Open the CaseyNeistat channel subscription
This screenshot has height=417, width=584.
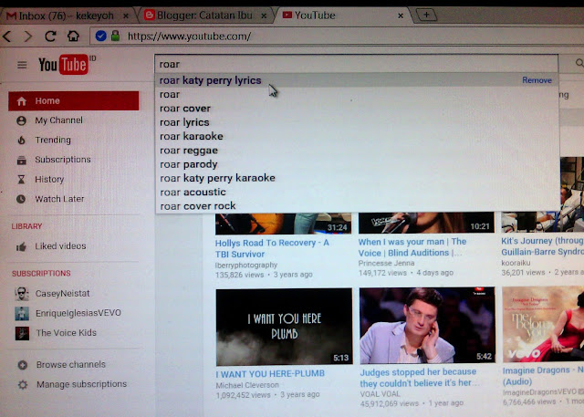(x=63, y=294)
